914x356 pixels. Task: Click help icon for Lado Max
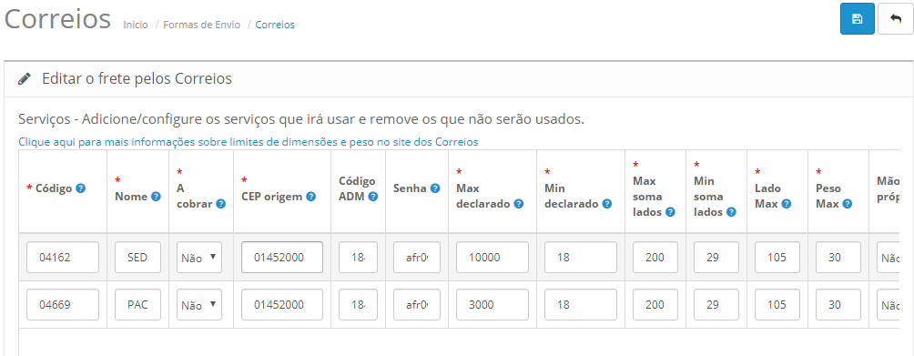tap(787, 204)
